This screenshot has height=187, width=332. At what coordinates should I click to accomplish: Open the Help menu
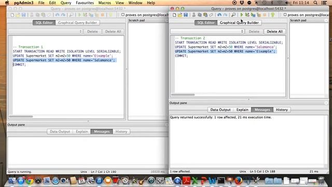(x=151, y=3)
